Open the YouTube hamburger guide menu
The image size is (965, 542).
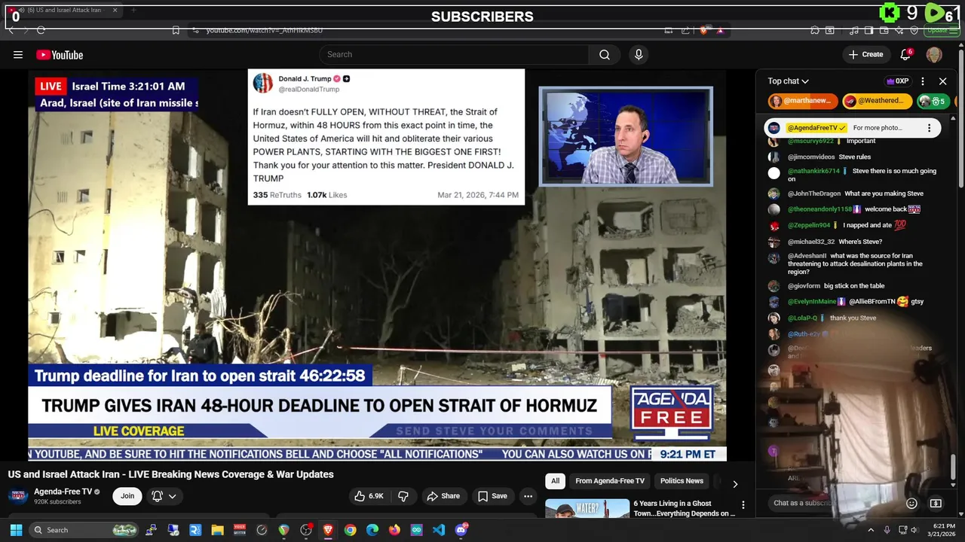(x=18, y=54)
